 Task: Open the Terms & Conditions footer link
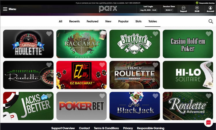click(x=106, y=128)
